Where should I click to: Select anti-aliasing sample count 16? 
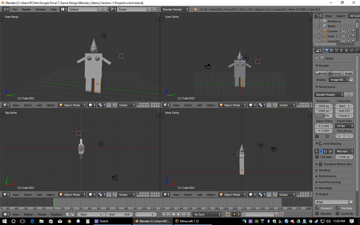pyautogui.click(x=330, y=151)
